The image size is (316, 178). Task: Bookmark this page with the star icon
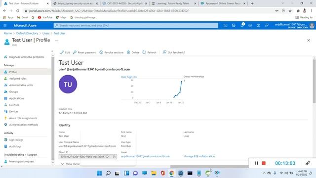point(290,11)
